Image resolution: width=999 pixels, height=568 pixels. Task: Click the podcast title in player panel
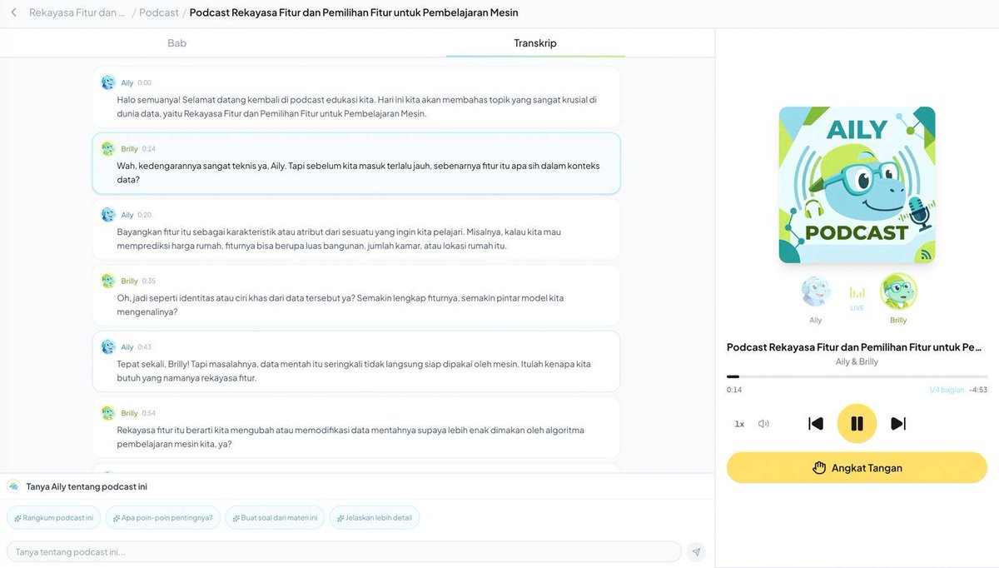coord(854,347)
